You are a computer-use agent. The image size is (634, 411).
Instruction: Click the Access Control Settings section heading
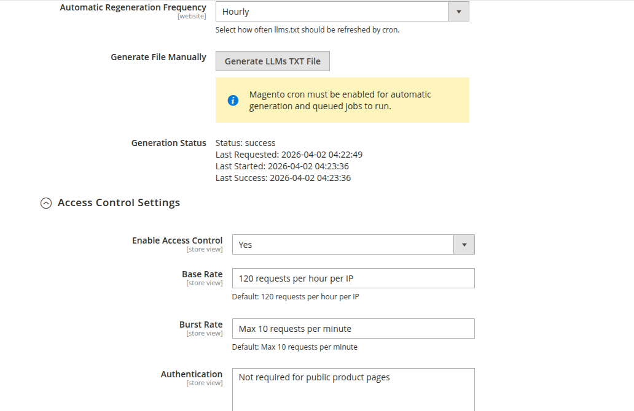point(119,202)
